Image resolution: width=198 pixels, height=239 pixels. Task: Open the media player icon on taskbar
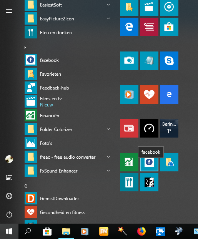click(85, 231)
